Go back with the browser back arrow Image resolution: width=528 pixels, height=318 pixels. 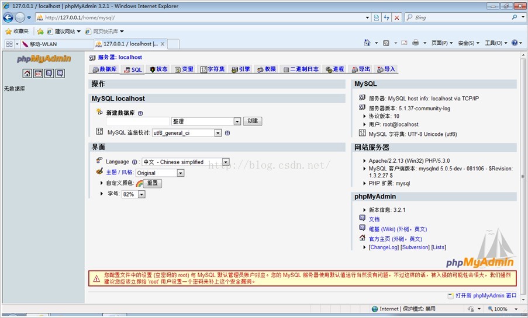click(x=8, y=18)
